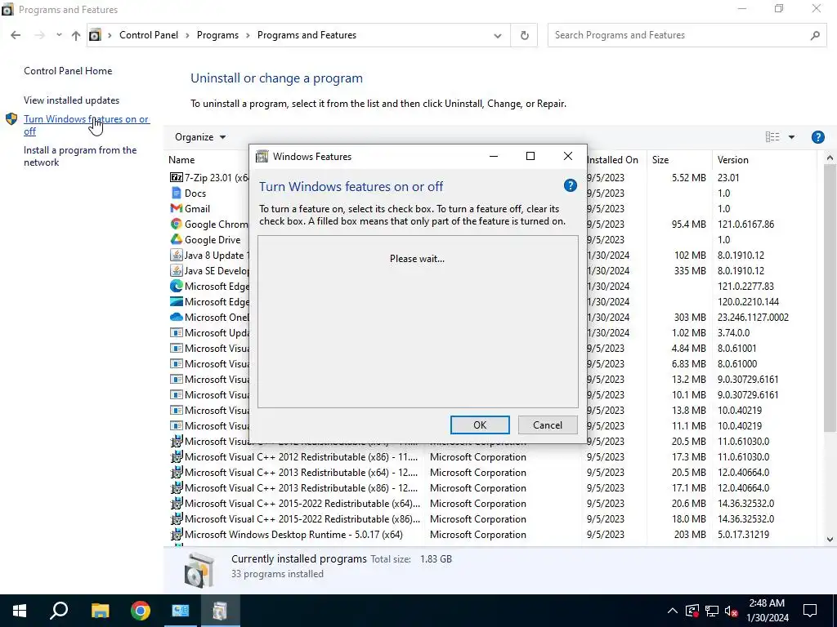The image size is (837, 627).
Task: Expand the arrow after Control Panel breadcrumb
Action: (x=187, y=35)
